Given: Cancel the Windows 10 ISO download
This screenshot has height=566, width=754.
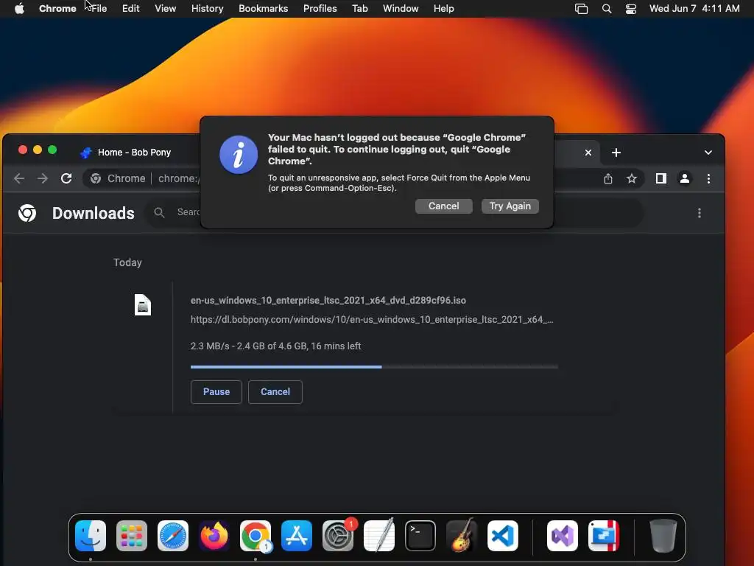Looking at the screenshot, I should coord(275,392).
